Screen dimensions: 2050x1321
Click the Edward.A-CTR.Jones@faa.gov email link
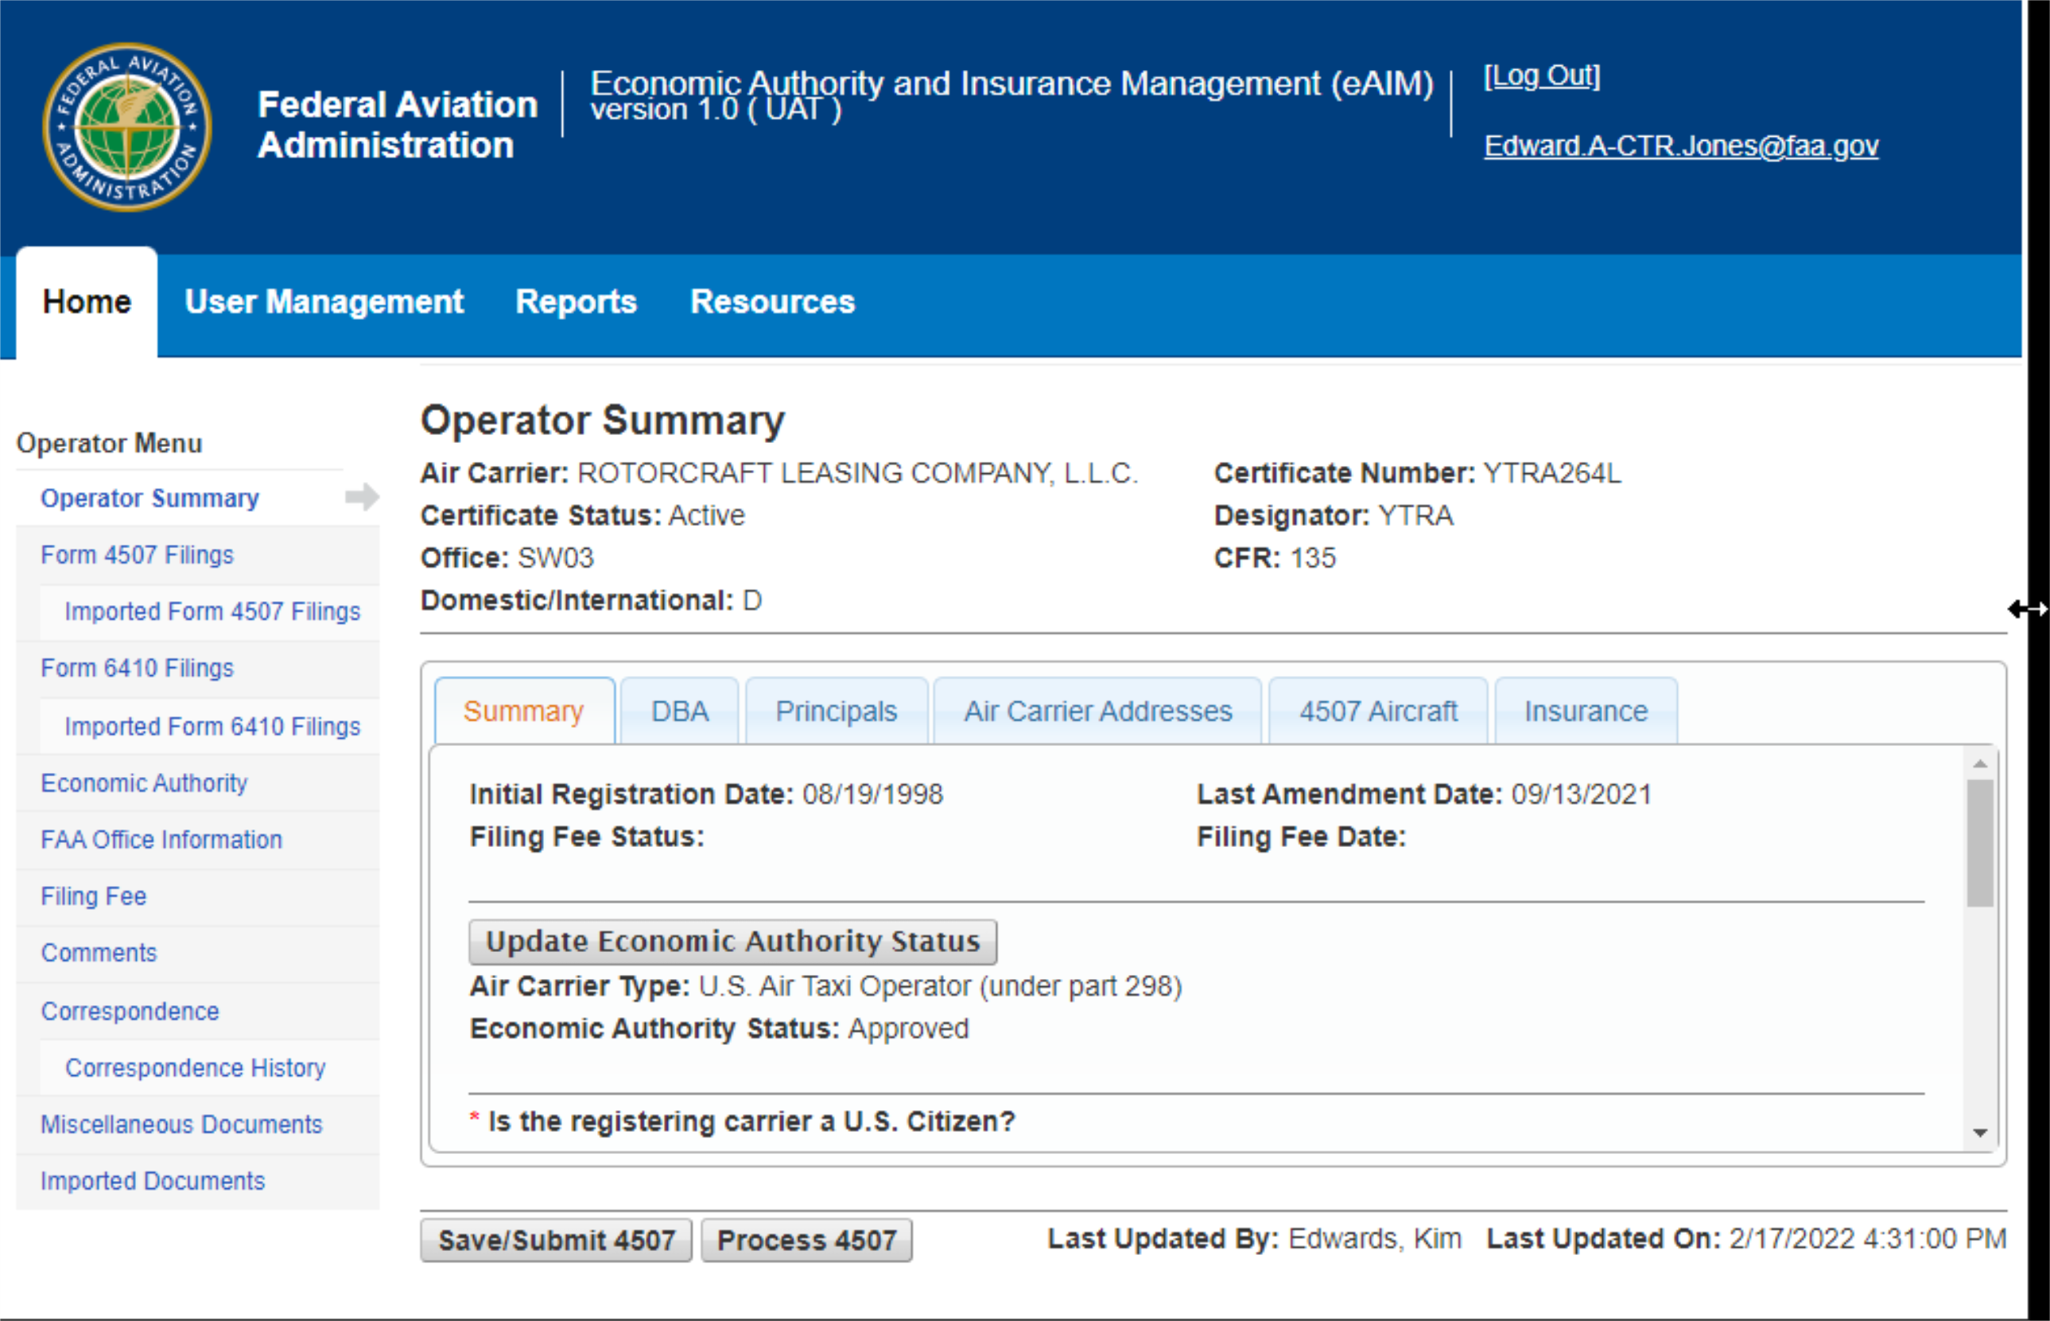pos(1681,146)
